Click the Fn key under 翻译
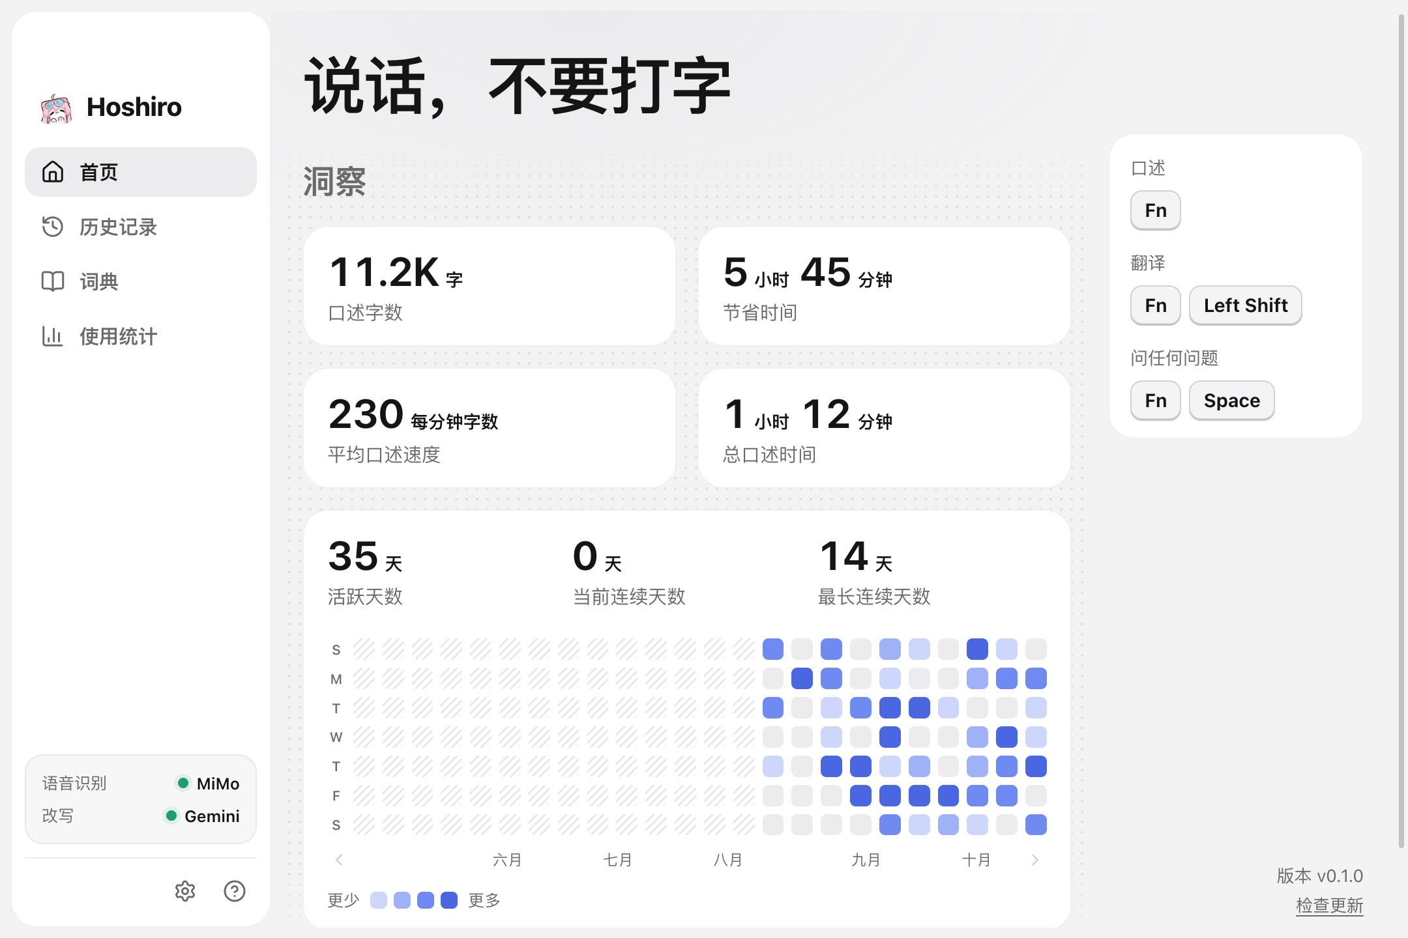Image resolution: width=1408 pixels, height=938 pixels. [x=1155, y=306]
